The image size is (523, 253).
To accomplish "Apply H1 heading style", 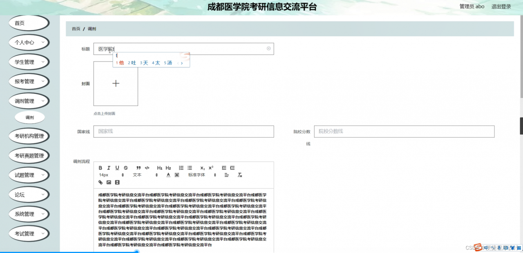I will click(160, 168).
